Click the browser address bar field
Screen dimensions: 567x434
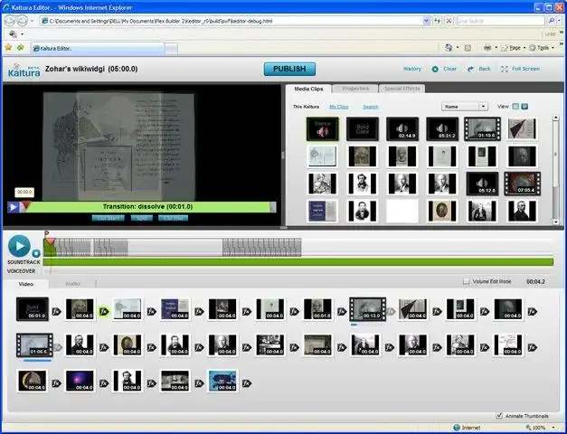[x=232, y=21]
